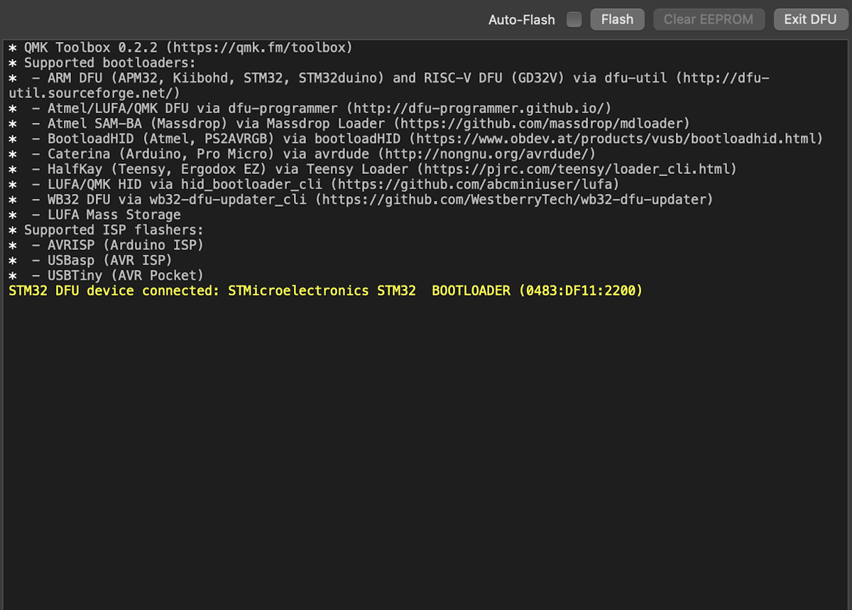The width and height of the screenshot is (852, 610).
Task: Click the USBasp (AVR ISP) entry
Action: (x=109, y=260)
